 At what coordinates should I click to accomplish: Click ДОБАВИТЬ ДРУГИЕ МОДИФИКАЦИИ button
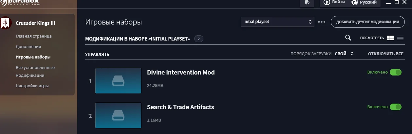click(367, 22)
